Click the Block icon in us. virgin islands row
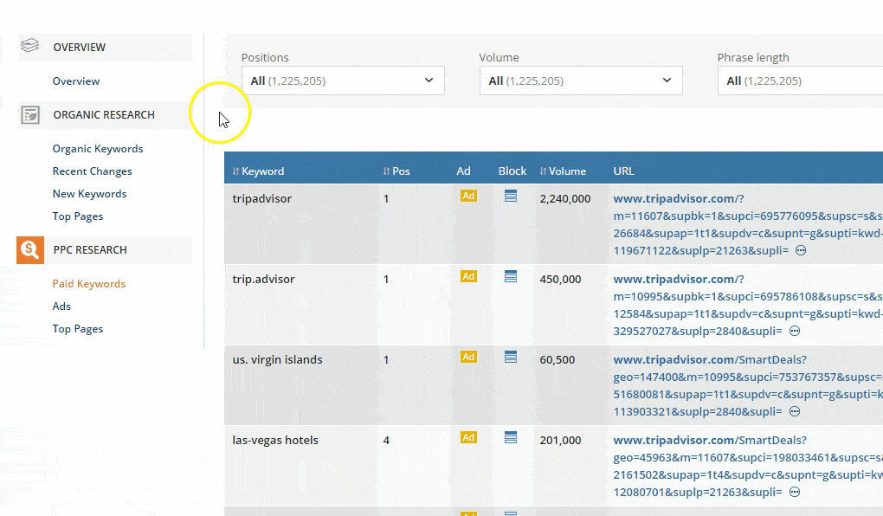This screenshot has width=883, height=516. (511, 358)
